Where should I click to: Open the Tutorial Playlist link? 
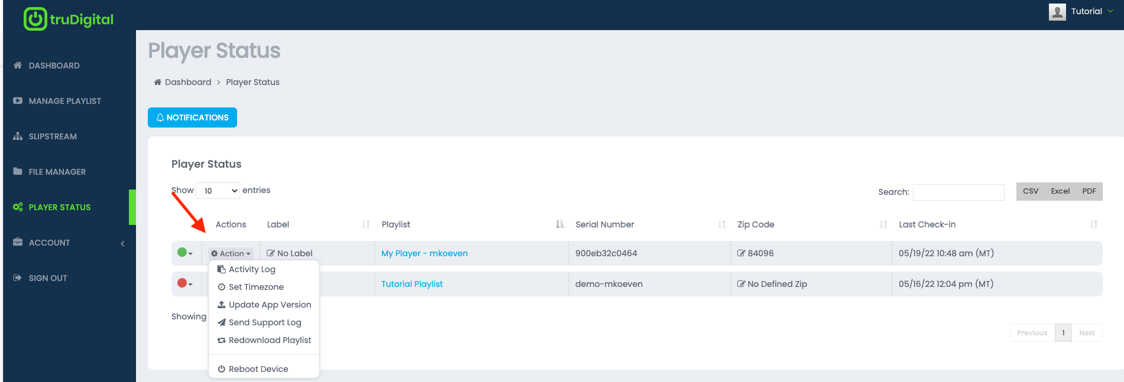[412, 284]
